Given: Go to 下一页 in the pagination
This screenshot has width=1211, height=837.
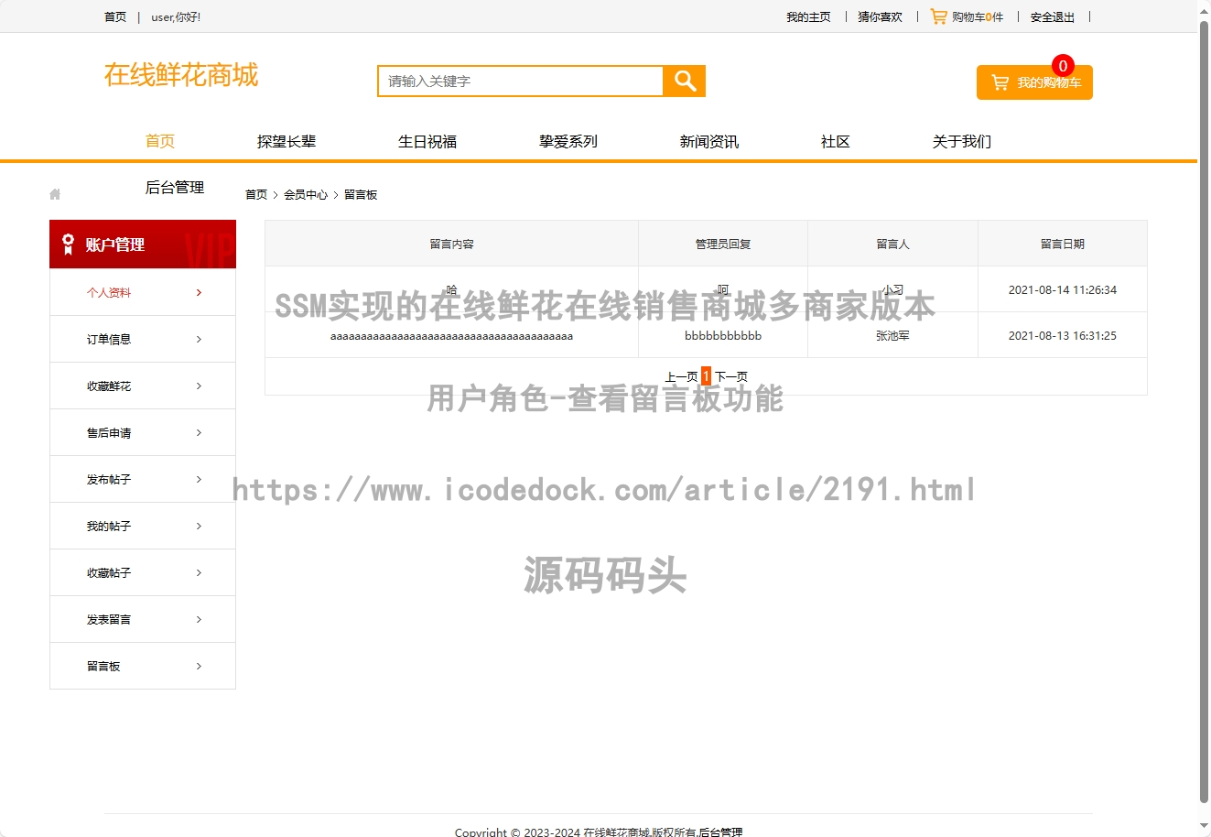Looking at the screenshot, I should tap(731, 376).
